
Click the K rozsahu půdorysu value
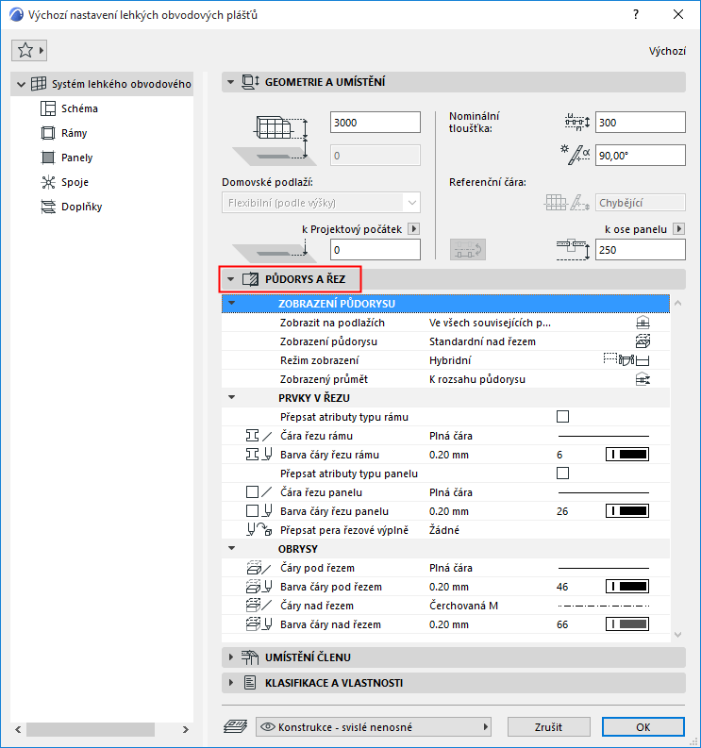point(476,379)
